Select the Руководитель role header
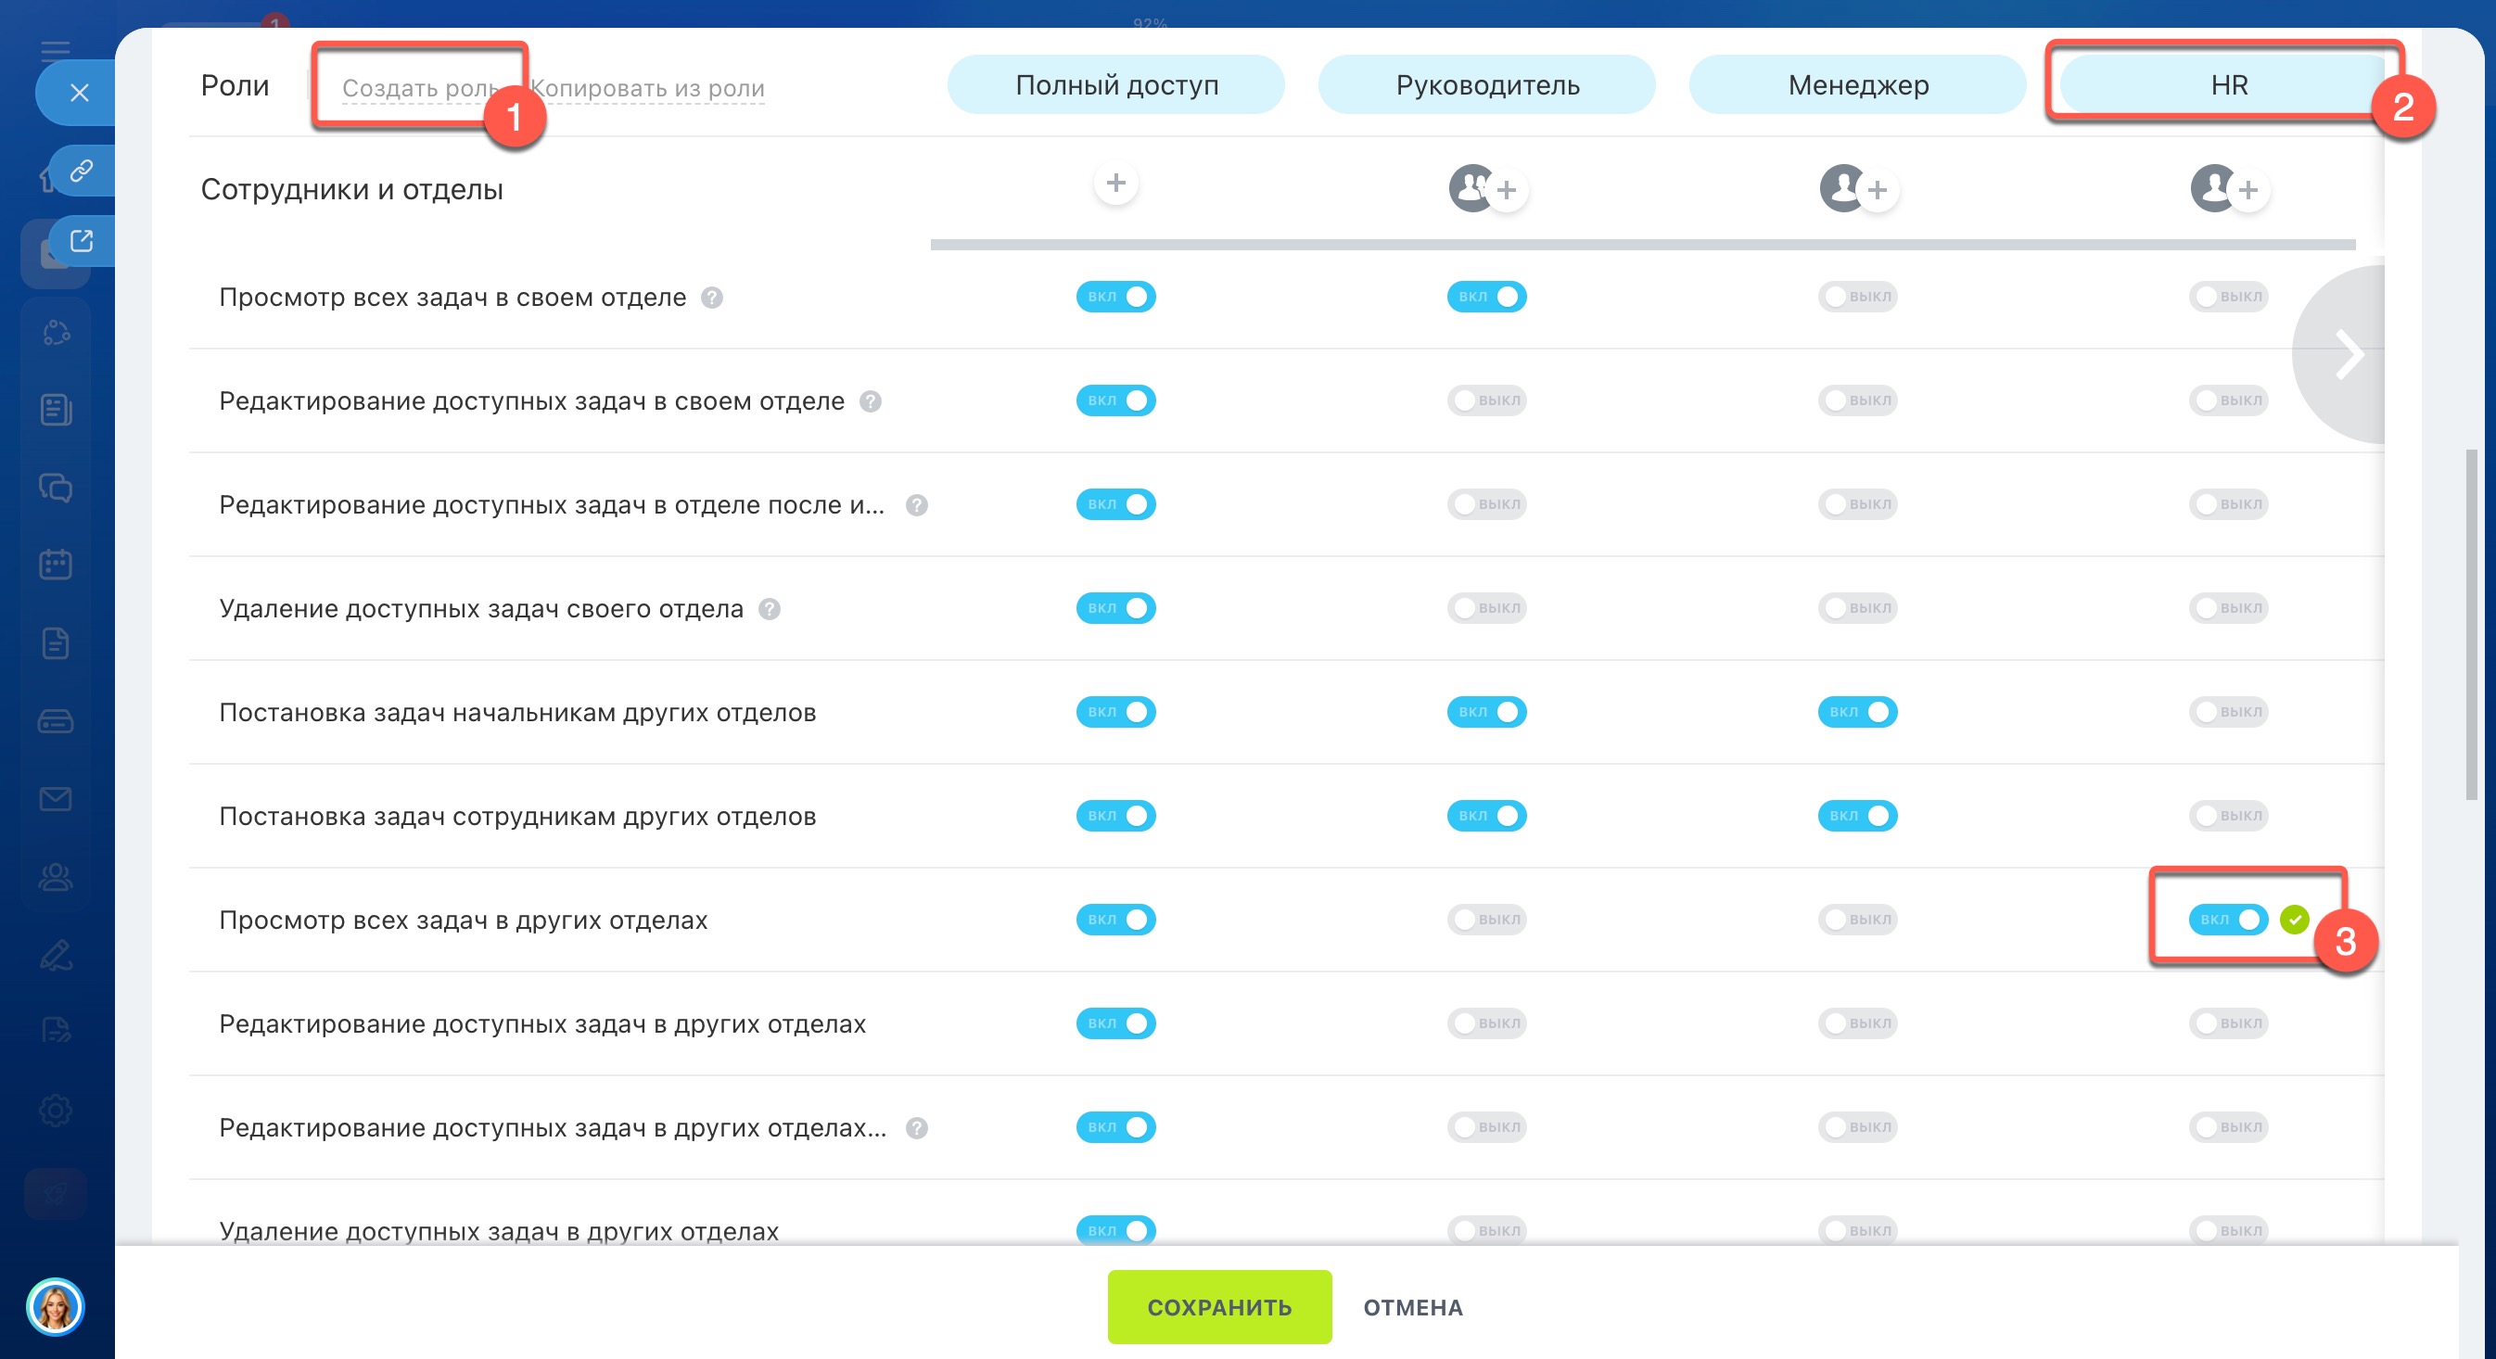The width and height of the screenshot is (2496, 1359). (1486, 85)
